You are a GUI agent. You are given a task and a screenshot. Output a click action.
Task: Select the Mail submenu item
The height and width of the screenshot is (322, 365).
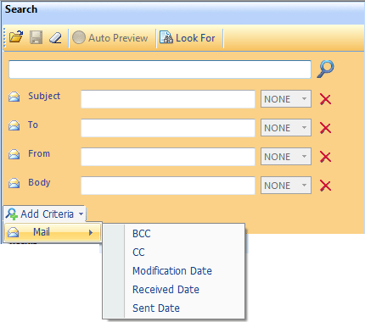[x=53, y=232]
